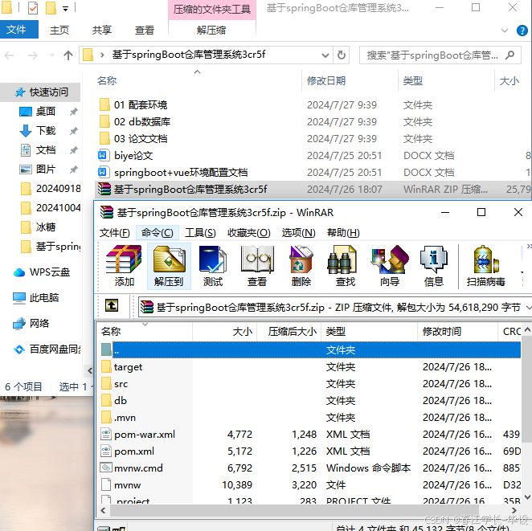
Task: Select the pom-war.xml row in WinRAR
Action: 310,434
